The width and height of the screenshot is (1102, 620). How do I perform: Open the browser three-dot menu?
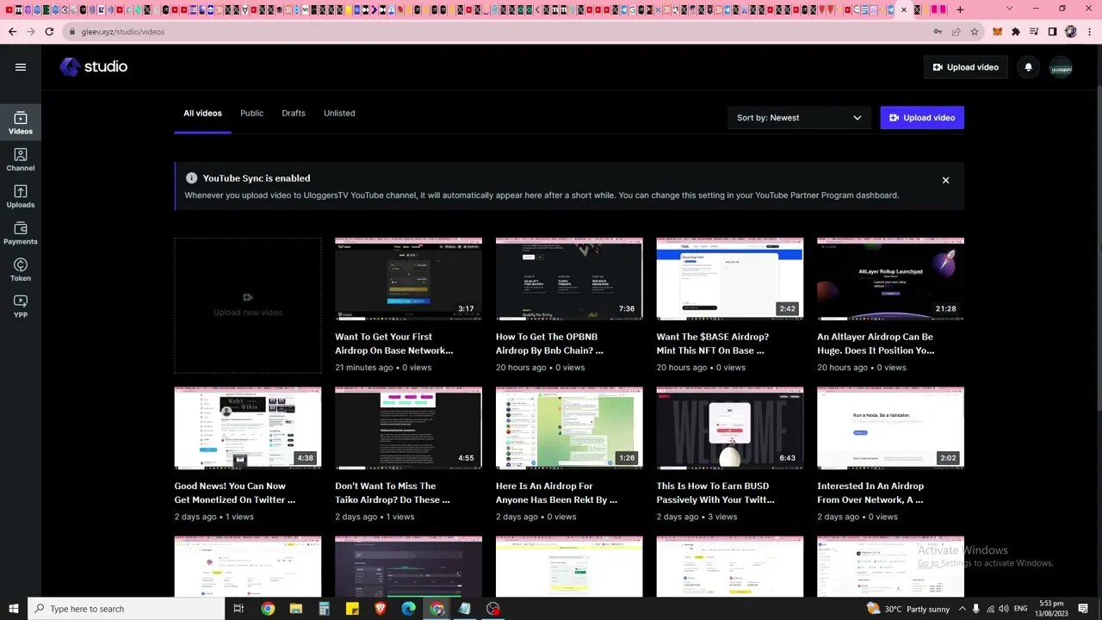1089,32
